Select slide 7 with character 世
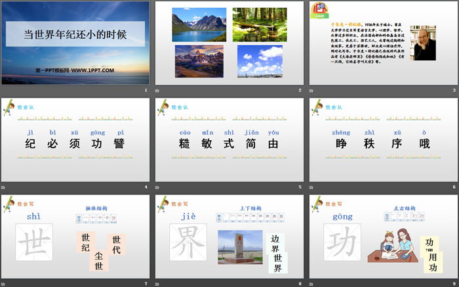This screenshot has height=287, width=459. [75, 236]
